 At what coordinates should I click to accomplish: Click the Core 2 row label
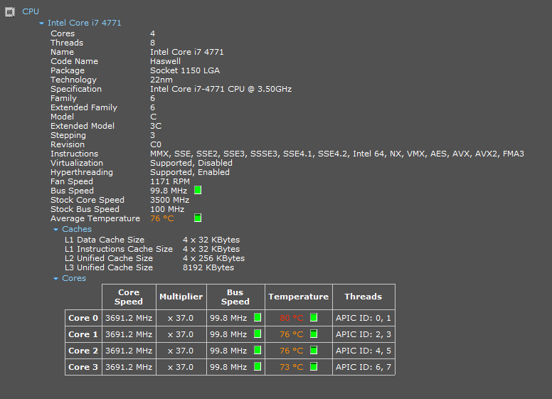(83, 351)
